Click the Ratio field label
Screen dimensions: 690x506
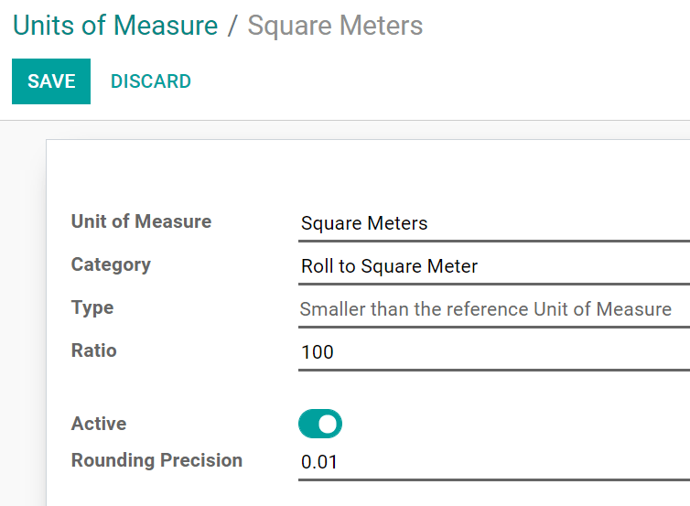tap(94, 350)
